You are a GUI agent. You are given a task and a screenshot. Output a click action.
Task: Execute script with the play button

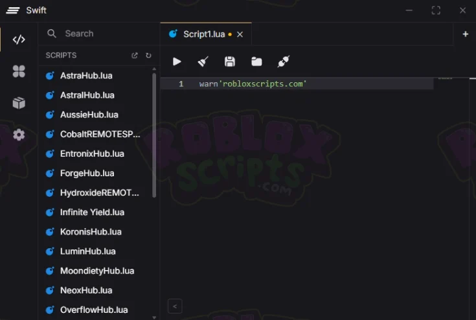[x=177, y=62]
